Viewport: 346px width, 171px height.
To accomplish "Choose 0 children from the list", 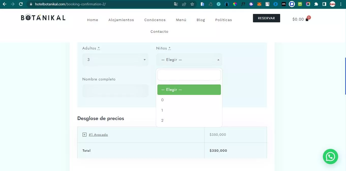I will (162, 100).
